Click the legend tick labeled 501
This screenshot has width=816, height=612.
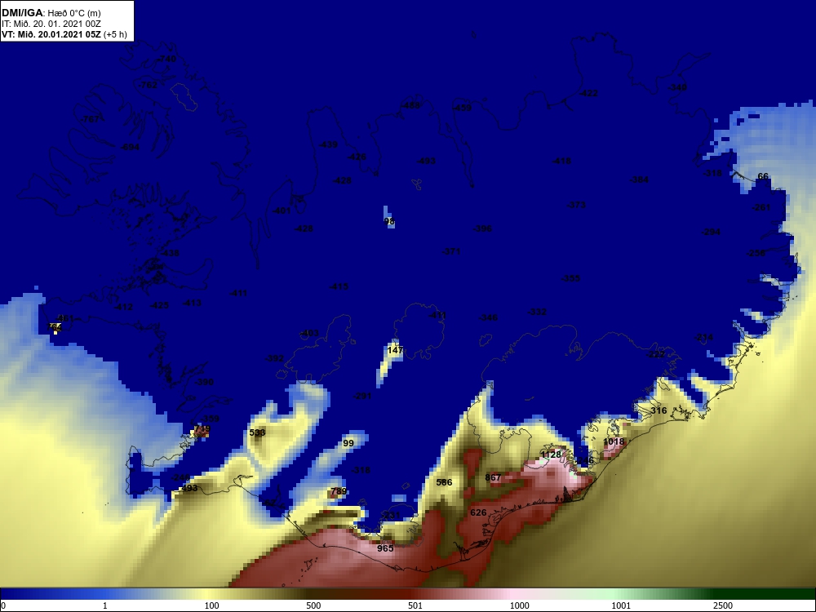click(x=415, y=605)
